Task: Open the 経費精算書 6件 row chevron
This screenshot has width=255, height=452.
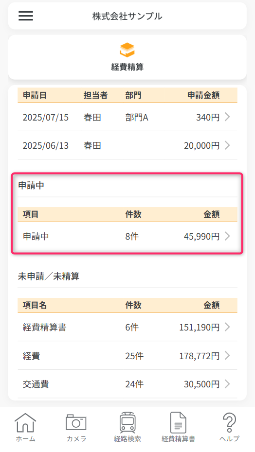Action: 228,327
